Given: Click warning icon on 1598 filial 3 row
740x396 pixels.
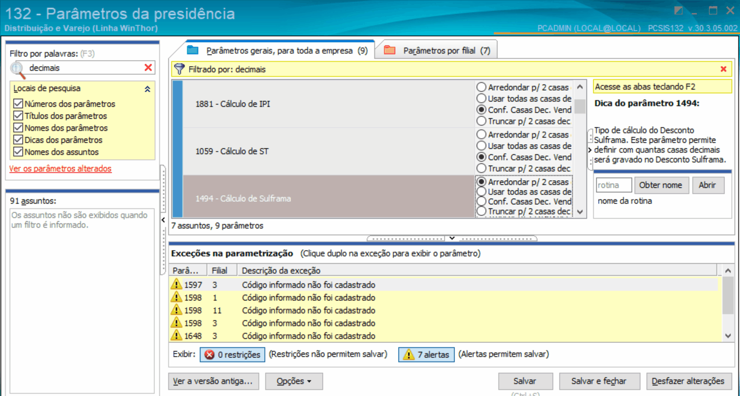Looking at the screenshot, I should coord(176,323).
